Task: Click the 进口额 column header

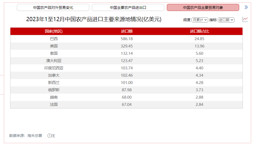Action: 127,31
